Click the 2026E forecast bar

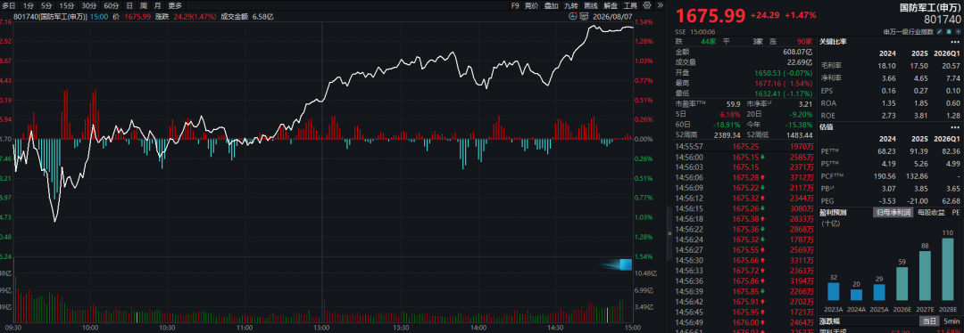902,284
